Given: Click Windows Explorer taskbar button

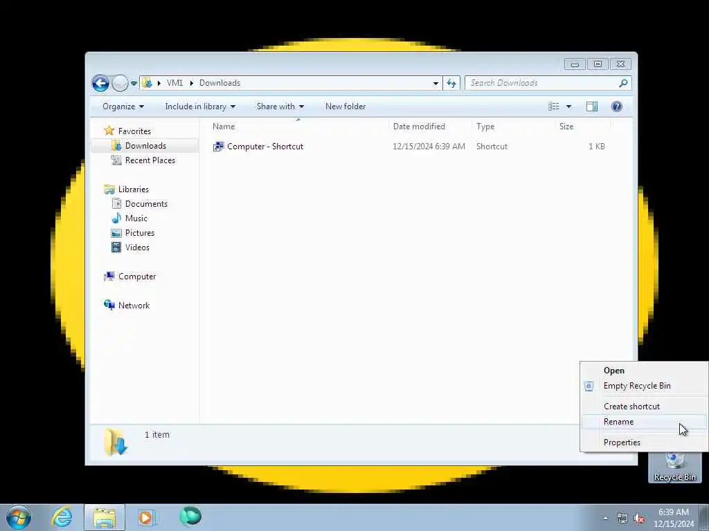Looking at the screenshot, I should 105,517.
